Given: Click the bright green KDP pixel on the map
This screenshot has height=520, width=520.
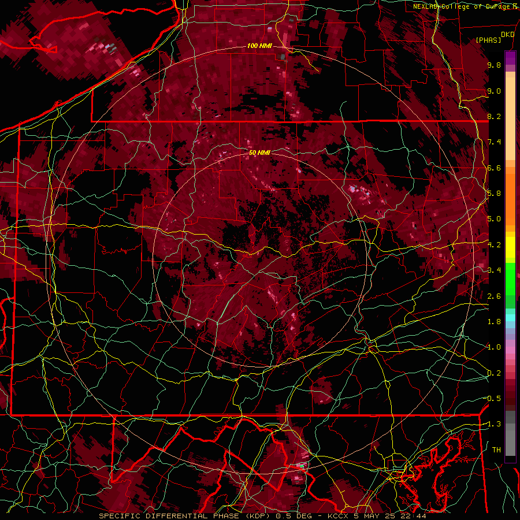Looking at the screenshot, I should pos(301,466).
